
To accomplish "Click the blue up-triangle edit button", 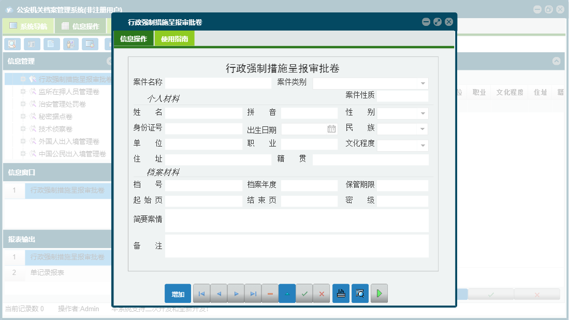I will (x=287, y=294).
